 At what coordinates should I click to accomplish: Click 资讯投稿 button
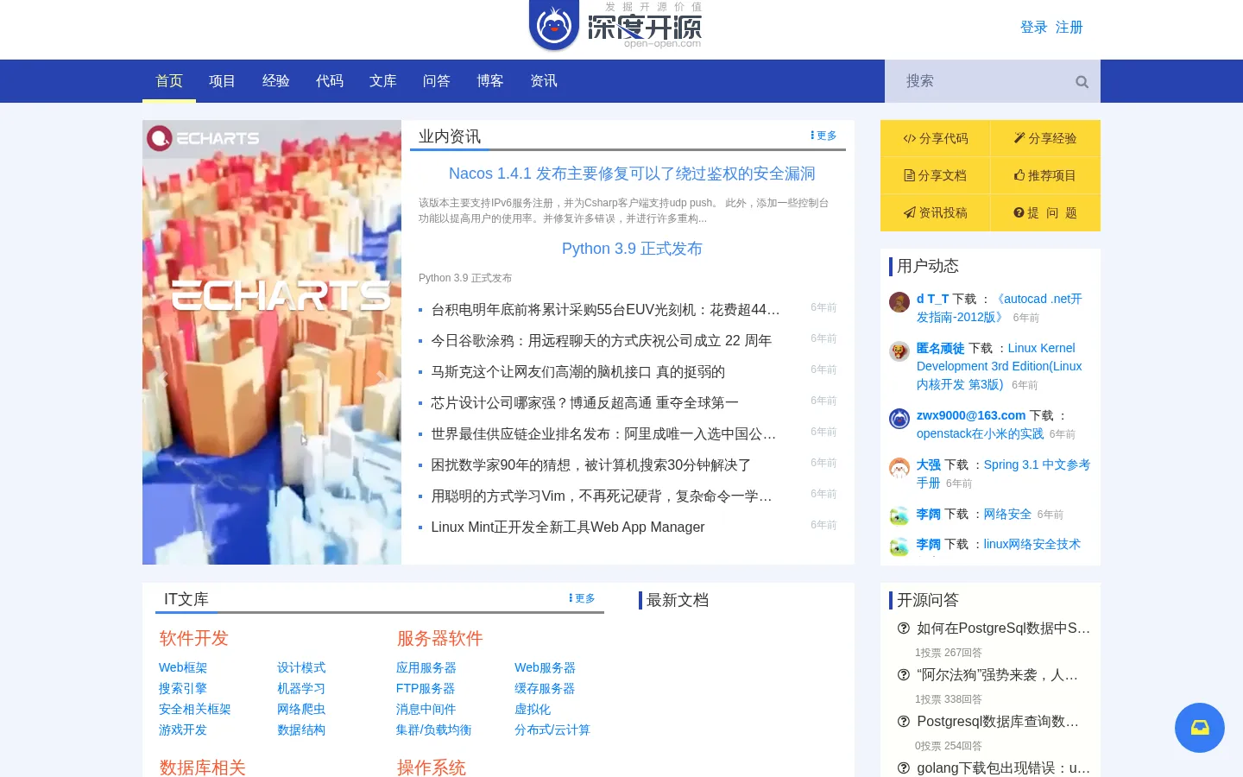(936, 212)
